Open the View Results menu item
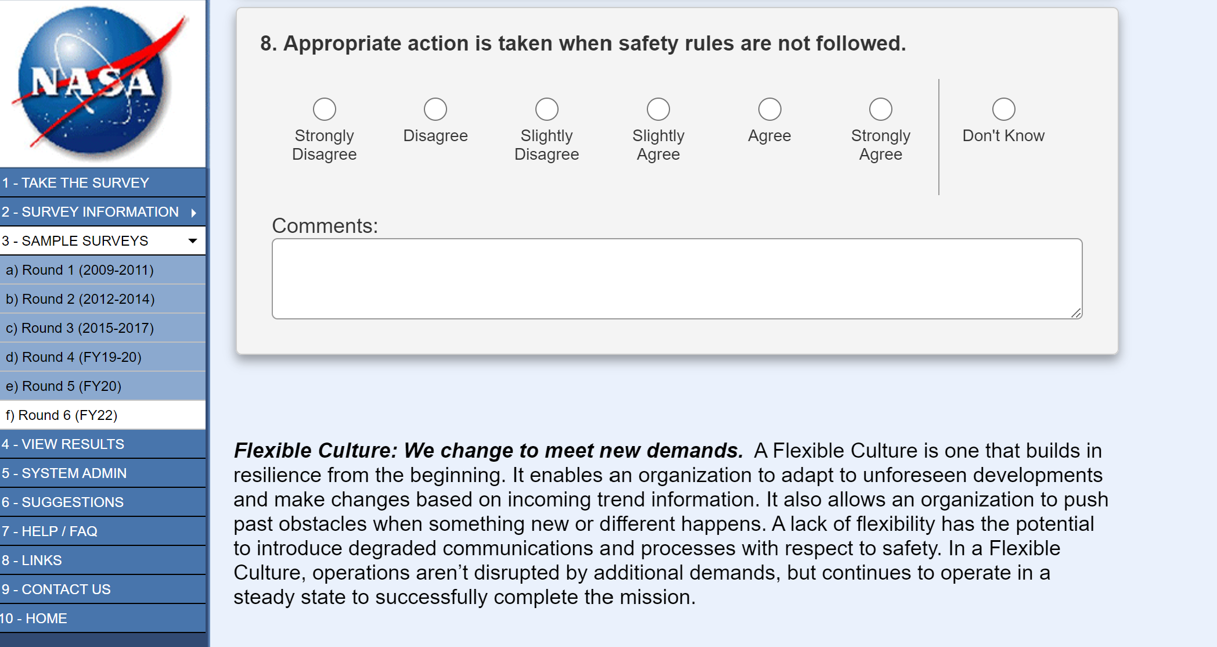The image size is (1217, 647). click(x=63, y=444)
